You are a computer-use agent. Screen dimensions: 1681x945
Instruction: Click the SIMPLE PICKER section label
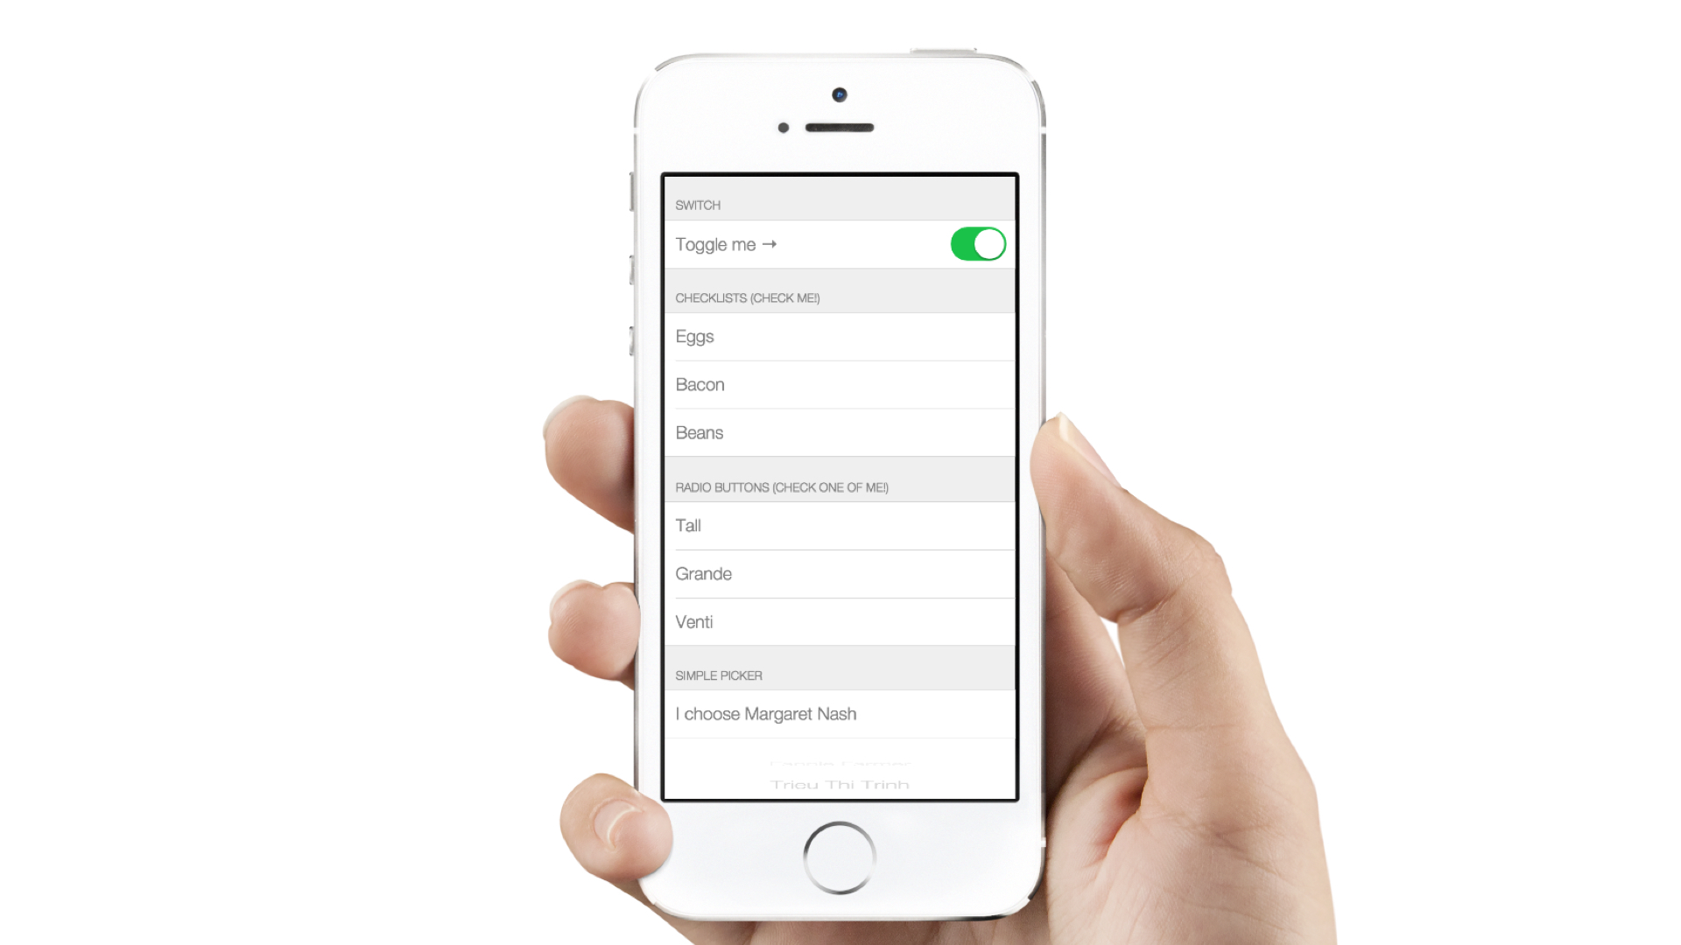point(718,674)
